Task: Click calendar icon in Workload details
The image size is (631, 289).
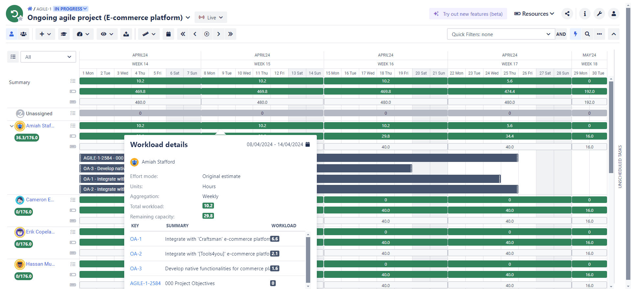Action: 308,144
